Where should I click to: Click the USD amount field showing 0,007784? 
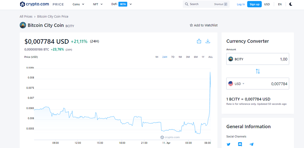click(258, 83)
